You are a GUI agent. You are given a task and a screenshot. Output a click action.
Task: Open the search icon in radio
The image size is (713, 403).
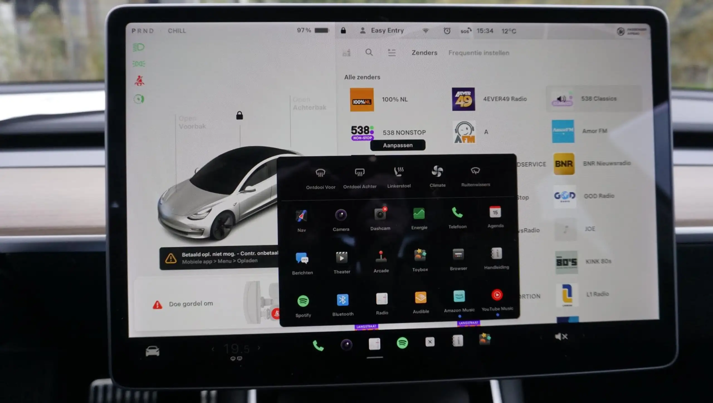(x=369, y=52)
